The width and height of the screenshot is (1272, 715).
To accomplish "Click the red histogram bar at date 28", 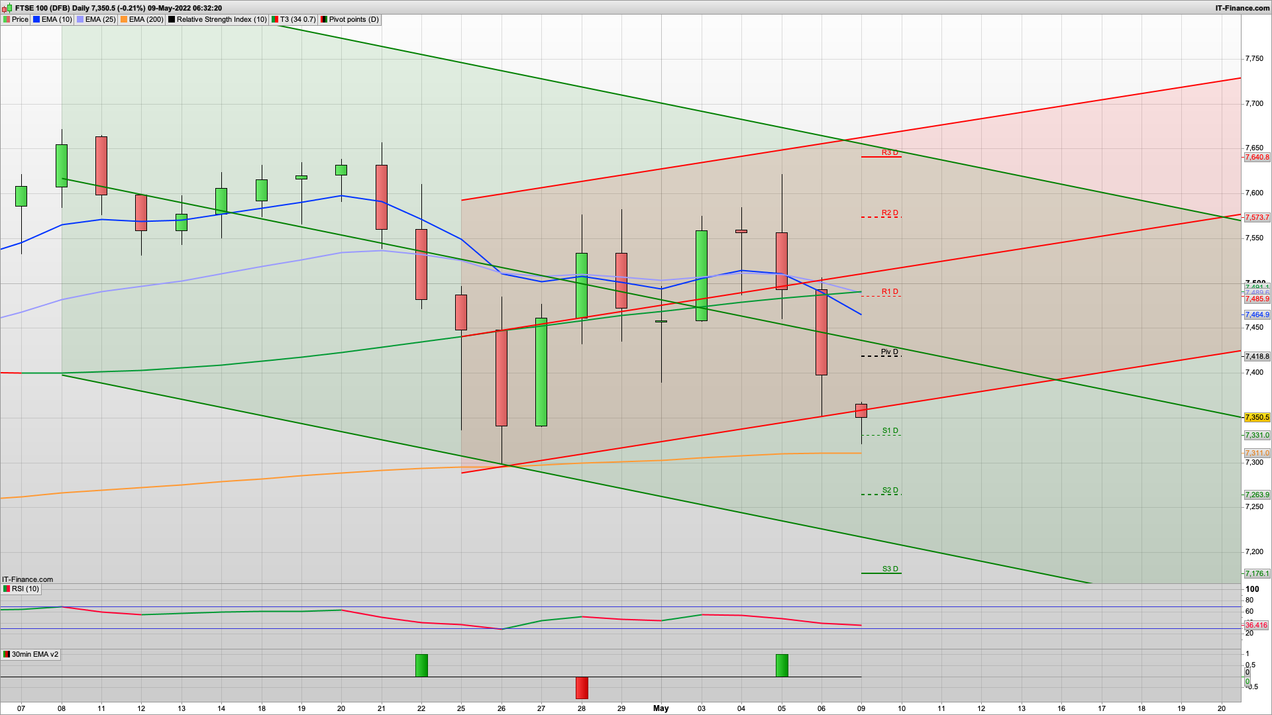I will click(582, 688).
